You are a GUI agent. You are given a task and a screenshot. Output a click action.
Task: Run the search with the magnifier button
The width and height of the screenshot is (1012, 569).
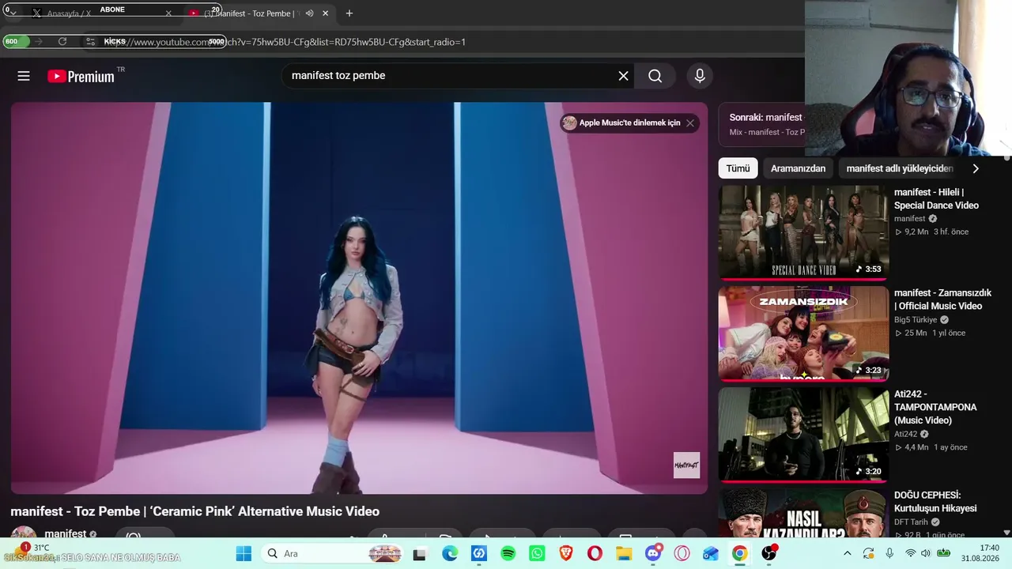(655, 76)
